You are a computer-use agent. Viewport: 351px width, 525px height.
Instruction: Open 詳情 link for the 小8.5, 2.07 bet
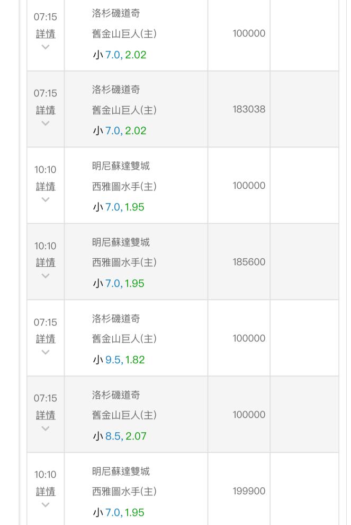pos(46,415)
